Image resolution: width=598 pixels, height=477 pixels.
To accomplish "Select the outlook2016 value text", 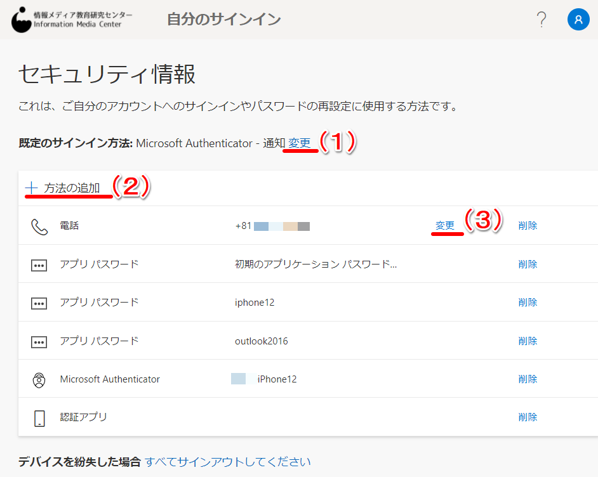I will [x=262, y=341].
